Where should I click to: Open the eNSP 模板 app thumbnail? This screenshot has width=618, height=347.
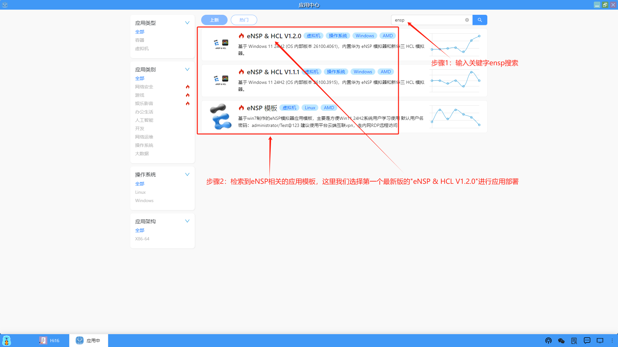click(x=220, y=117)
